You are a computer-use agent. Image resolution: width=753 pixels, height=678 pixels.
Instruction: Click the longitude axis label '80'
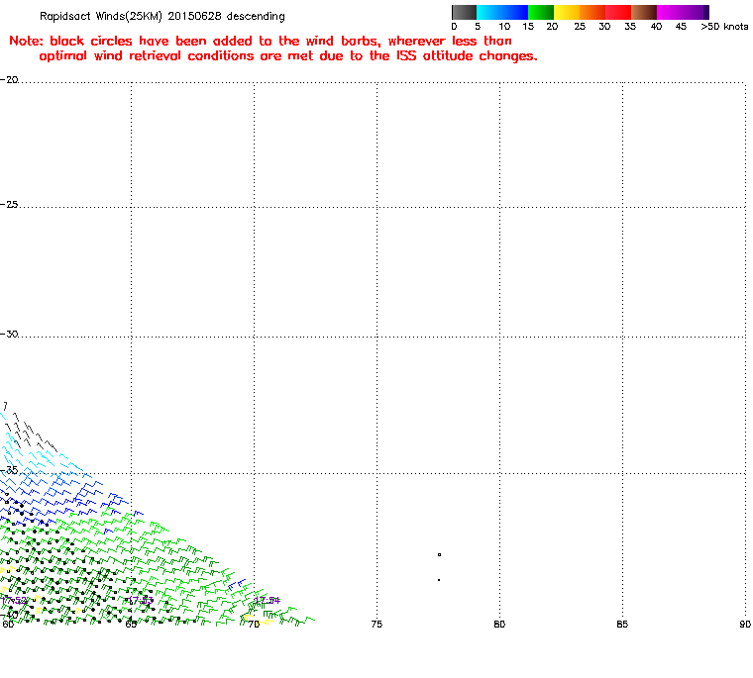[500, 624]
